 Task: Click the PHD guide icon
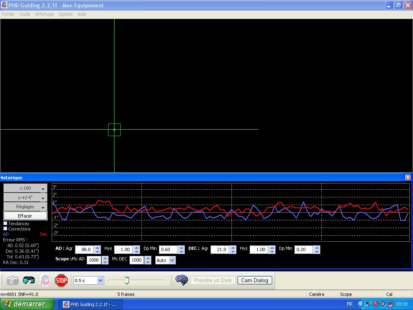click(45, 280)
